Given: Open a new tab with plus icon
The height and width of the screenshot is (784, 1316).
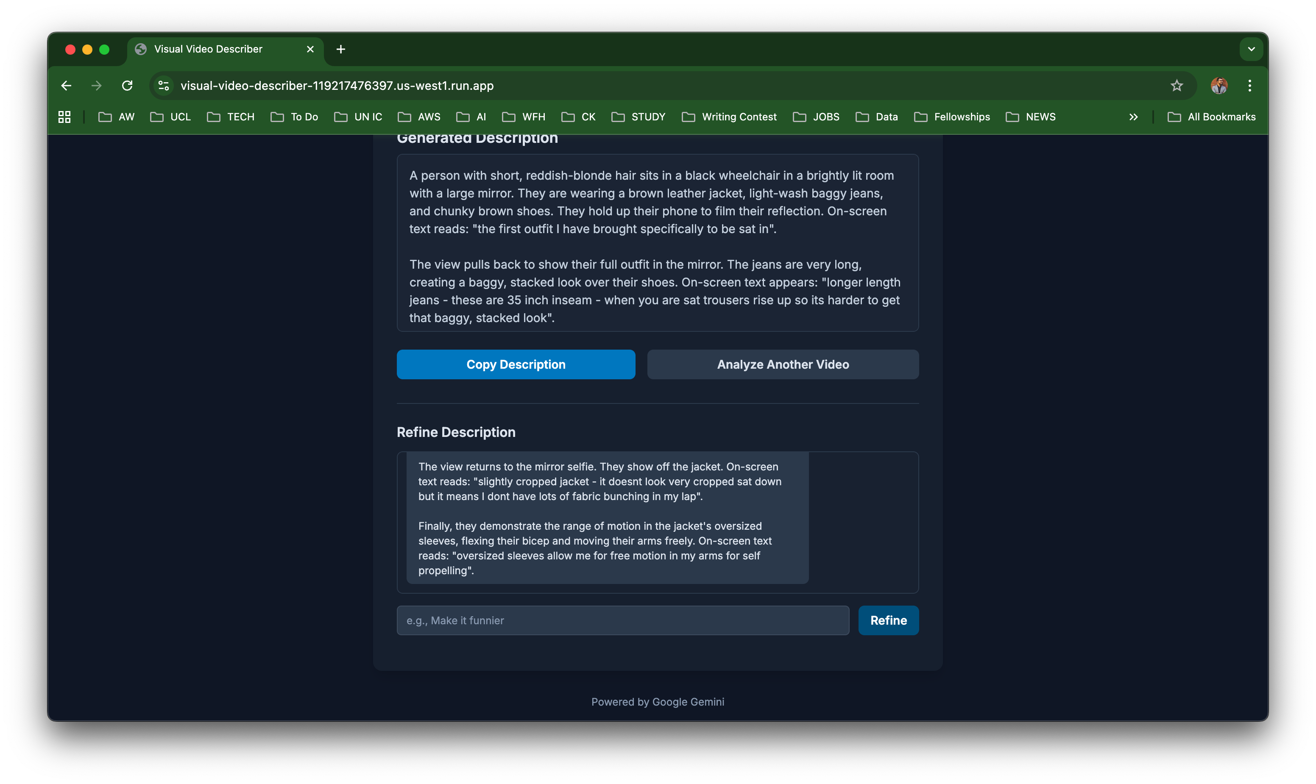Looking at the screenshot, I should click(341, 49).
